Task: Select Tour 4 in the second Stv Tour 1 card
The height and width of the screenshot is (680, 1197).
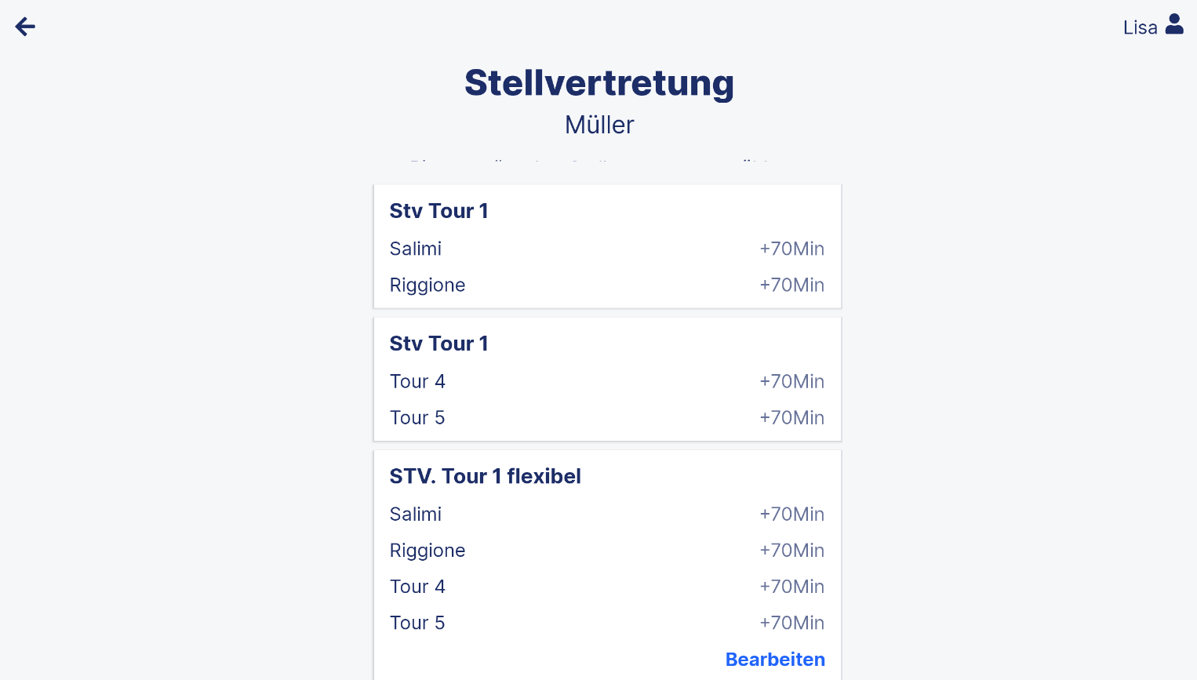Action: coord(417,381)
